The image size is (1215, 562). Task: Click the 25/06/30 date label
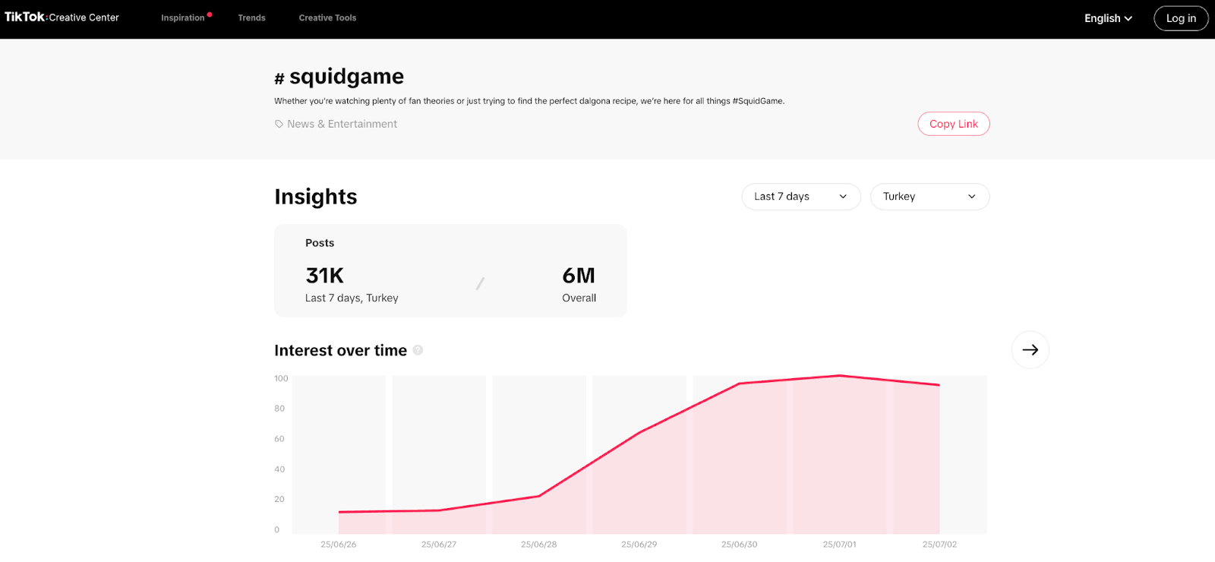pos(739,545)
